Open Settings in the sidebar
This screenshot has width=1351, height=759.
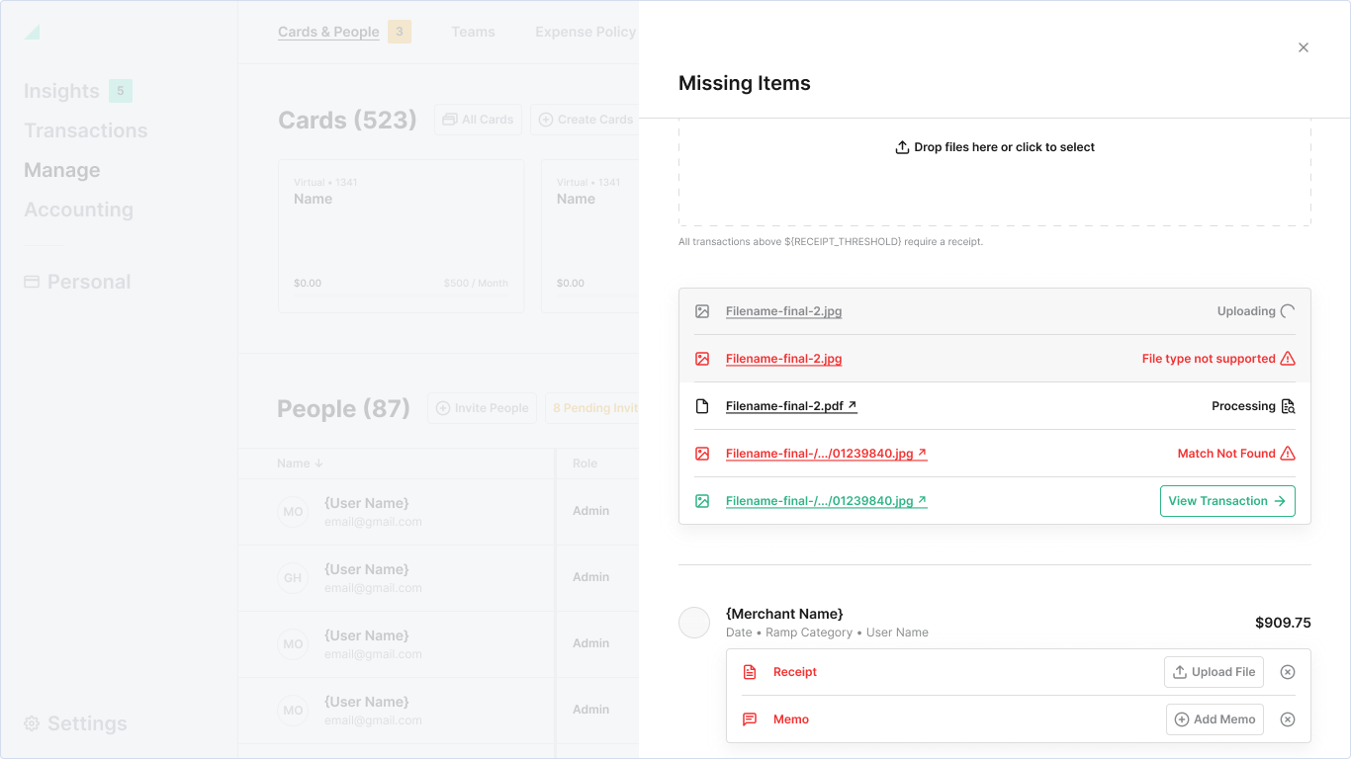pos(87,723)
